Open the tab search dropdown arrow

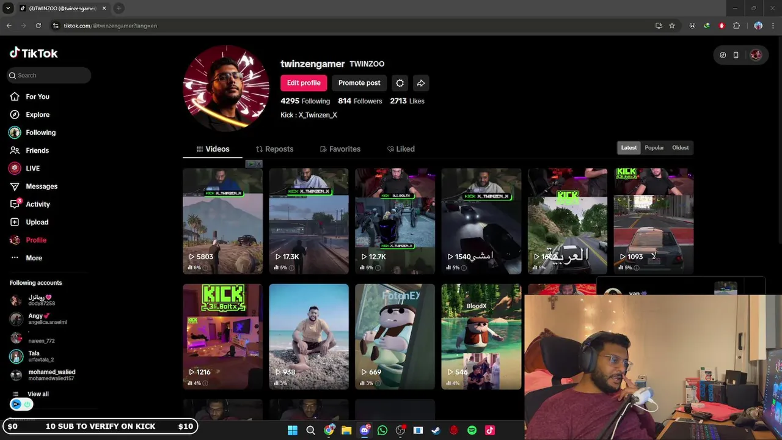pyautogui.click(x=8, y=8)
